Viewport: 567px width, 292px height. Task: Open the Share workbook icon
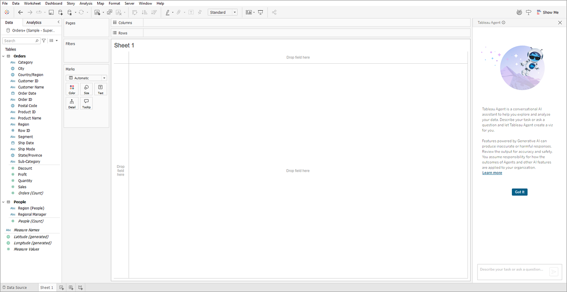point(274,12)
